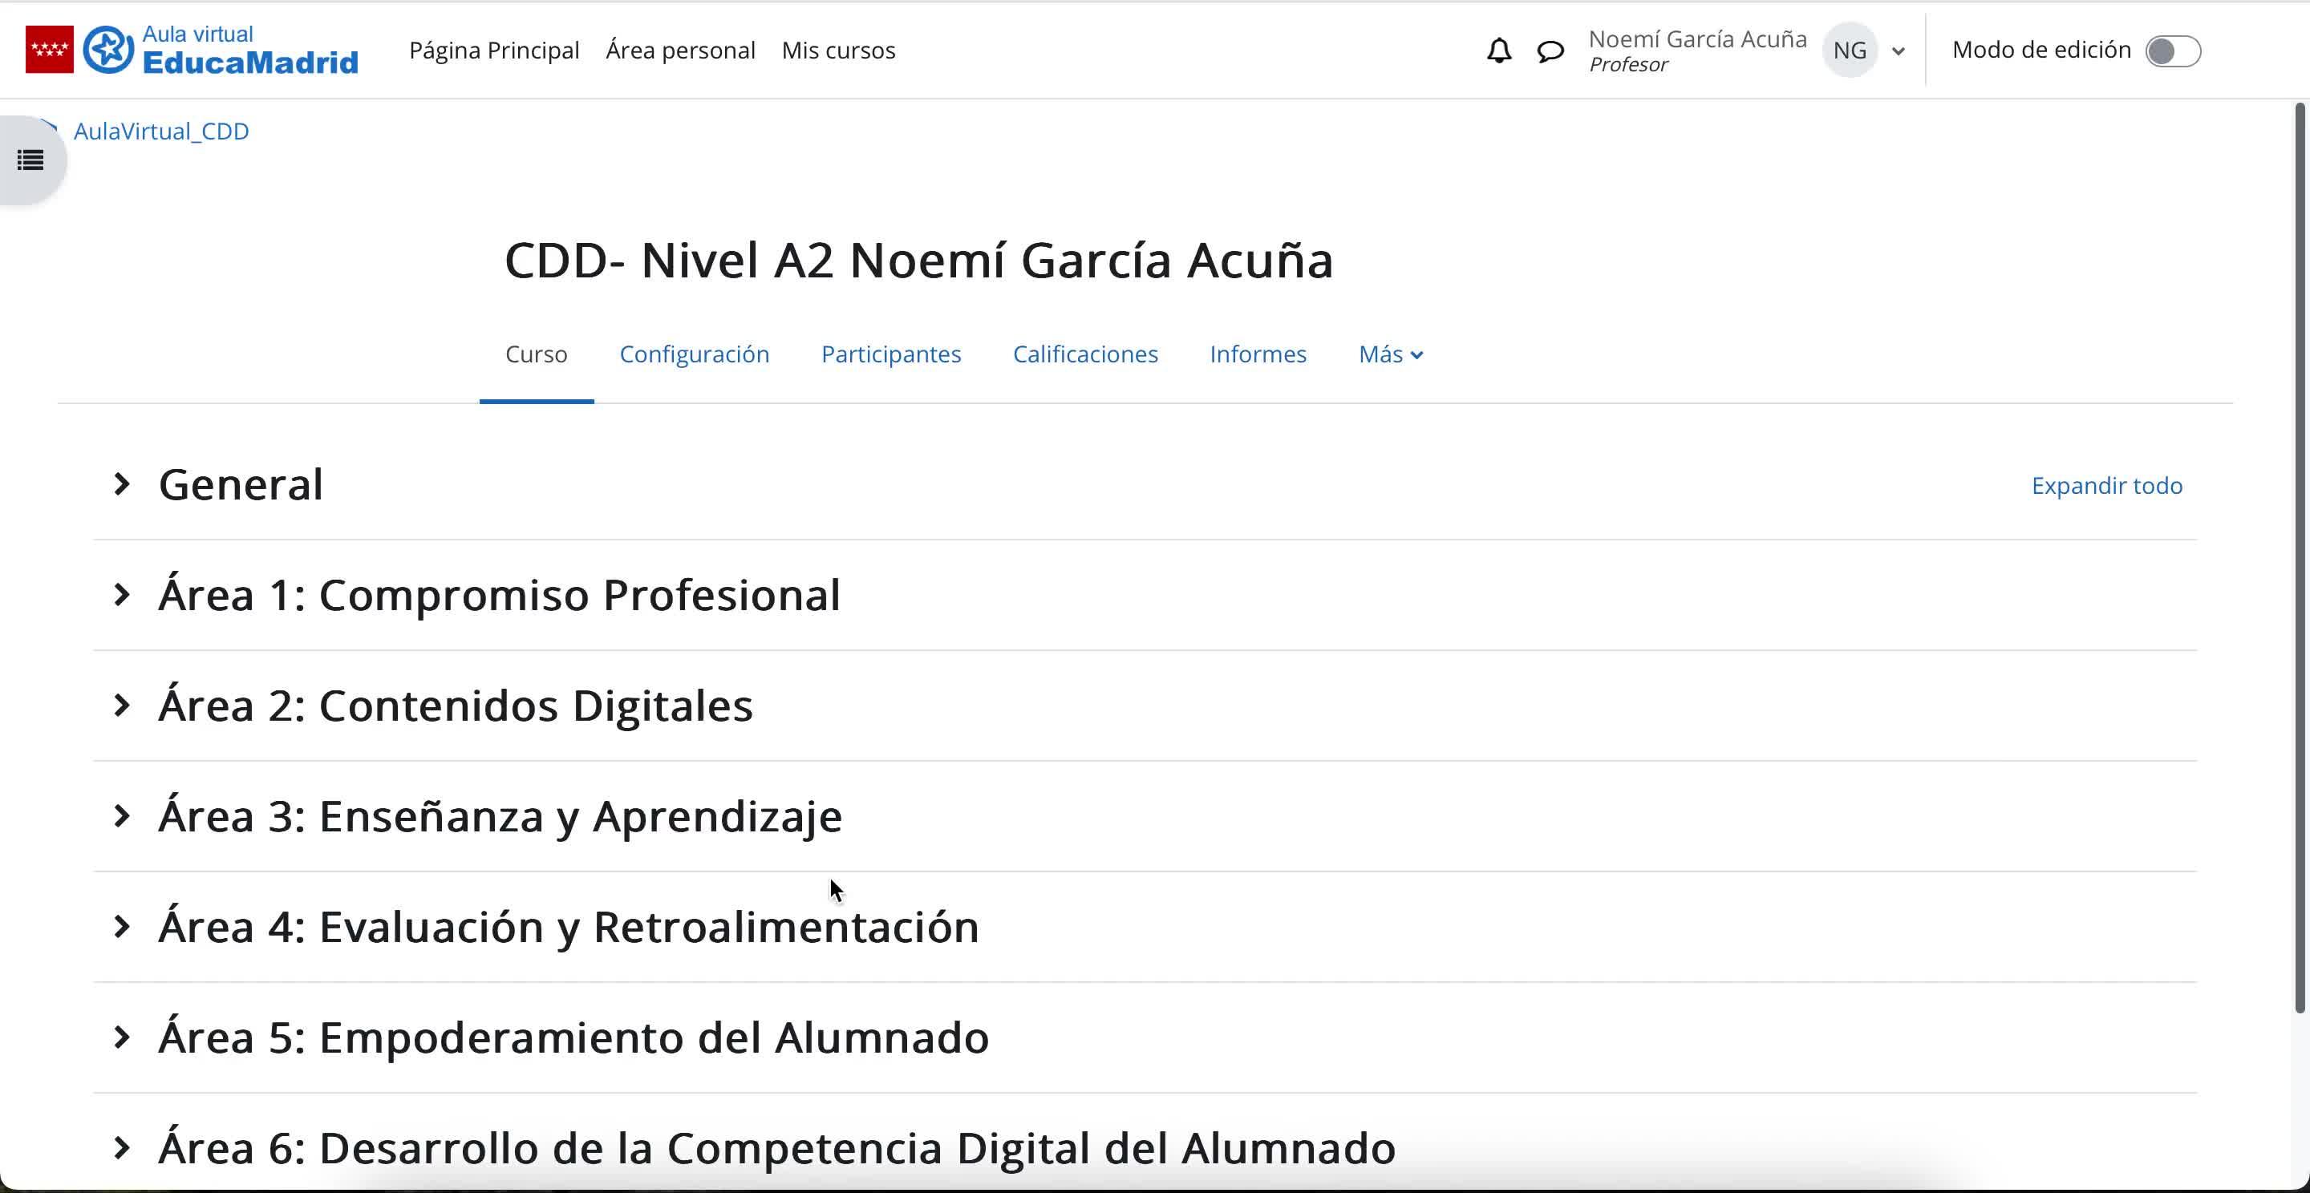Screen dimensions: 2310x1193
Task: Expand Área 4: Evaluación y Retroalimentación chevron
Action: pos(122,926)
